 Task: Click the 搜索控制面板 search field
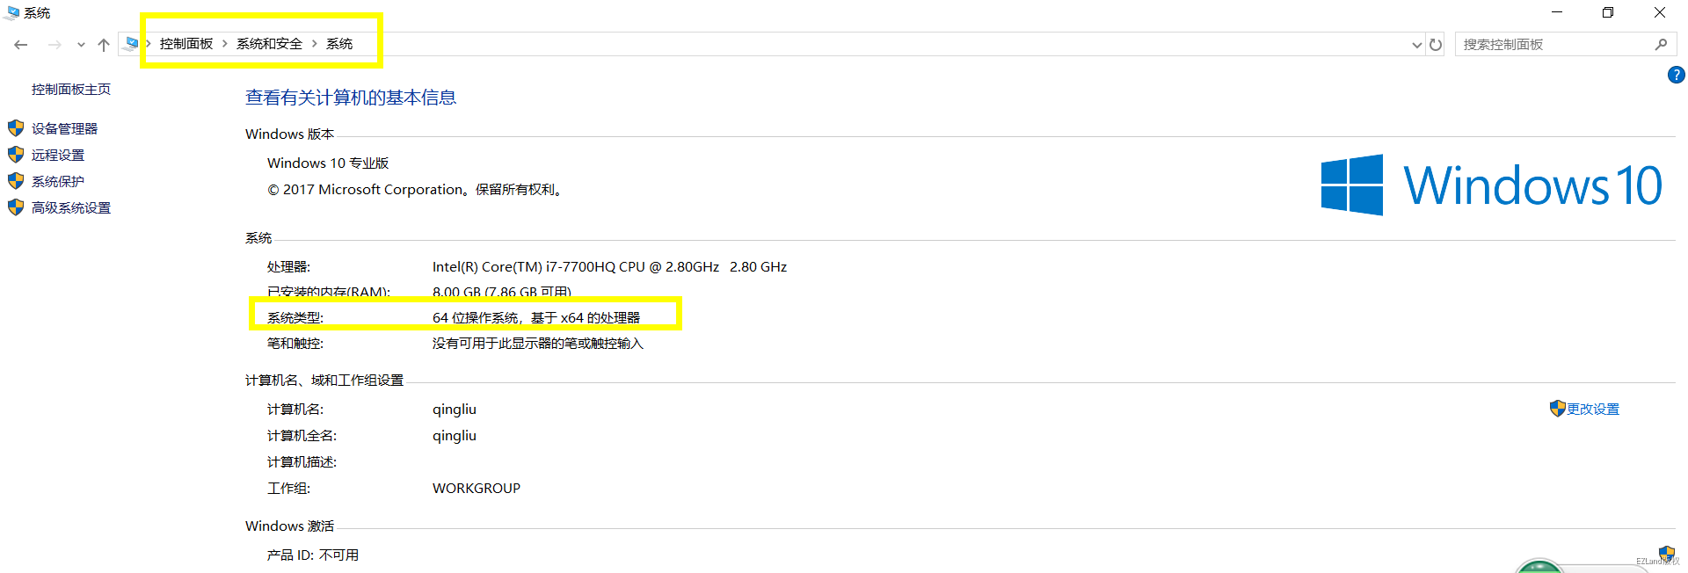tap(1552, 45)
